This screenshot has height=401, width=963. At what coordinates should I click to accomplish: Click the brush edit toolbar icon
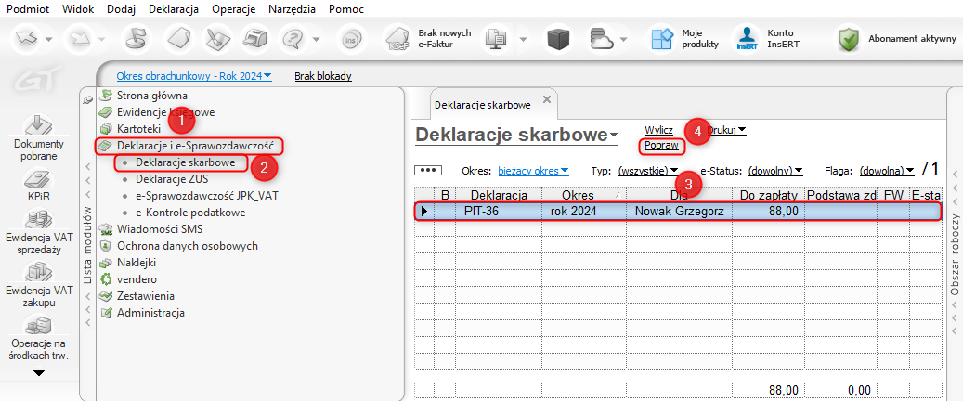coord(217,39)
